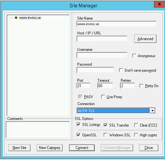
Task: Toggle the Retry On checkbox
Action: point(141,86)
